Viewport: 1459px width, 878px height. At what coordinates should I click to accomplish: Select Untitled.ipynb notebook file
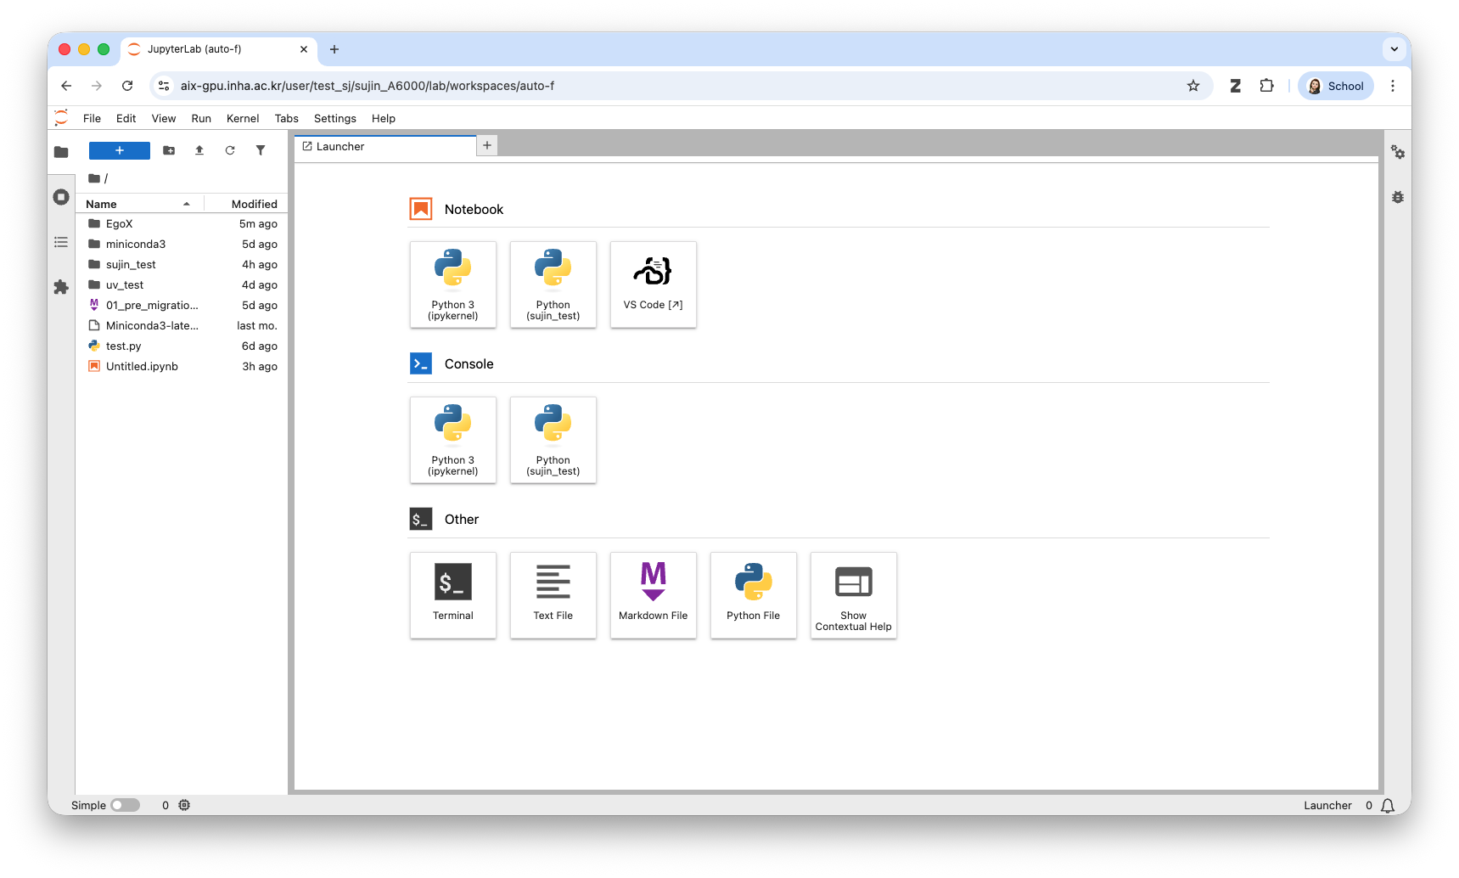pyautogui.click(x=182, y=367)
